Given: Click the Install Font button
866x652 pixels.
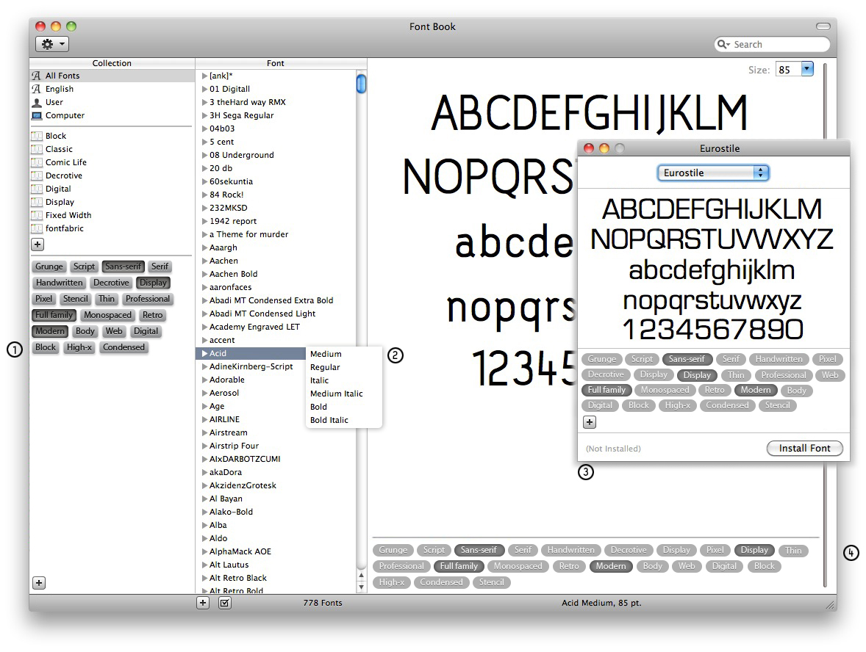Looking at the screenshot, I should tap(805, 448).
